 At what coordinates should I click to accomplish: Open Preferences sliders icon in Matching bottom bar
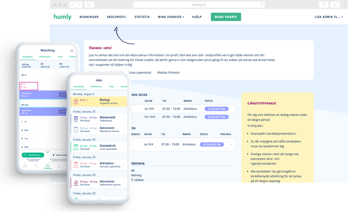tap(48, 166)
